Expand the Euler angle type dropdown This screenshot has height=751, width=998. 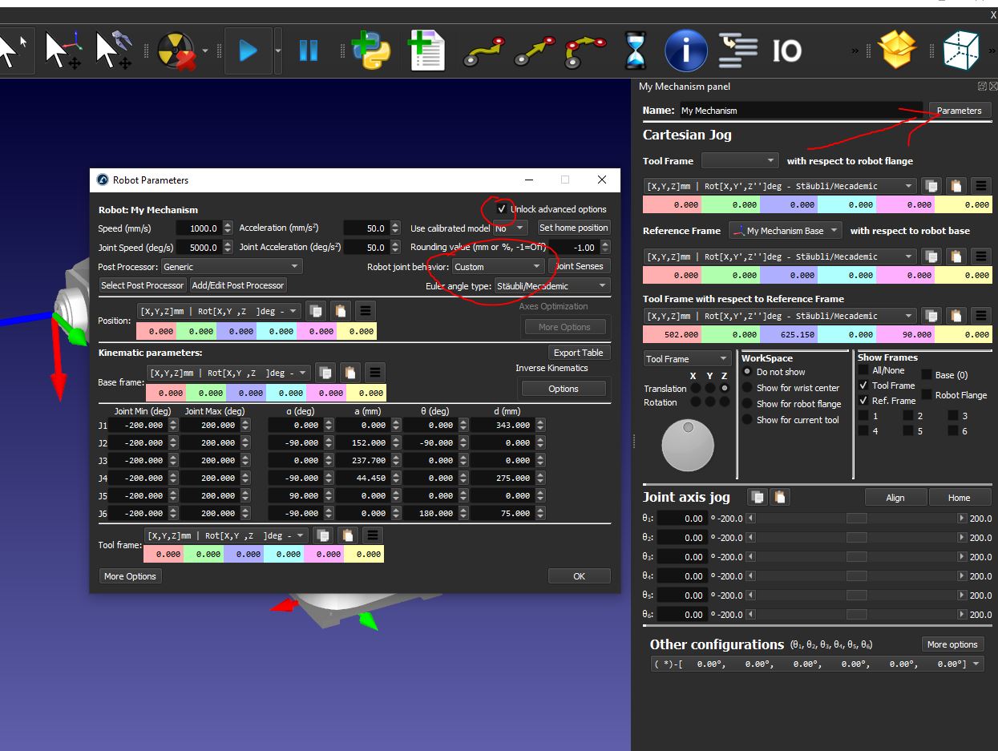click(x=552, y=286)
